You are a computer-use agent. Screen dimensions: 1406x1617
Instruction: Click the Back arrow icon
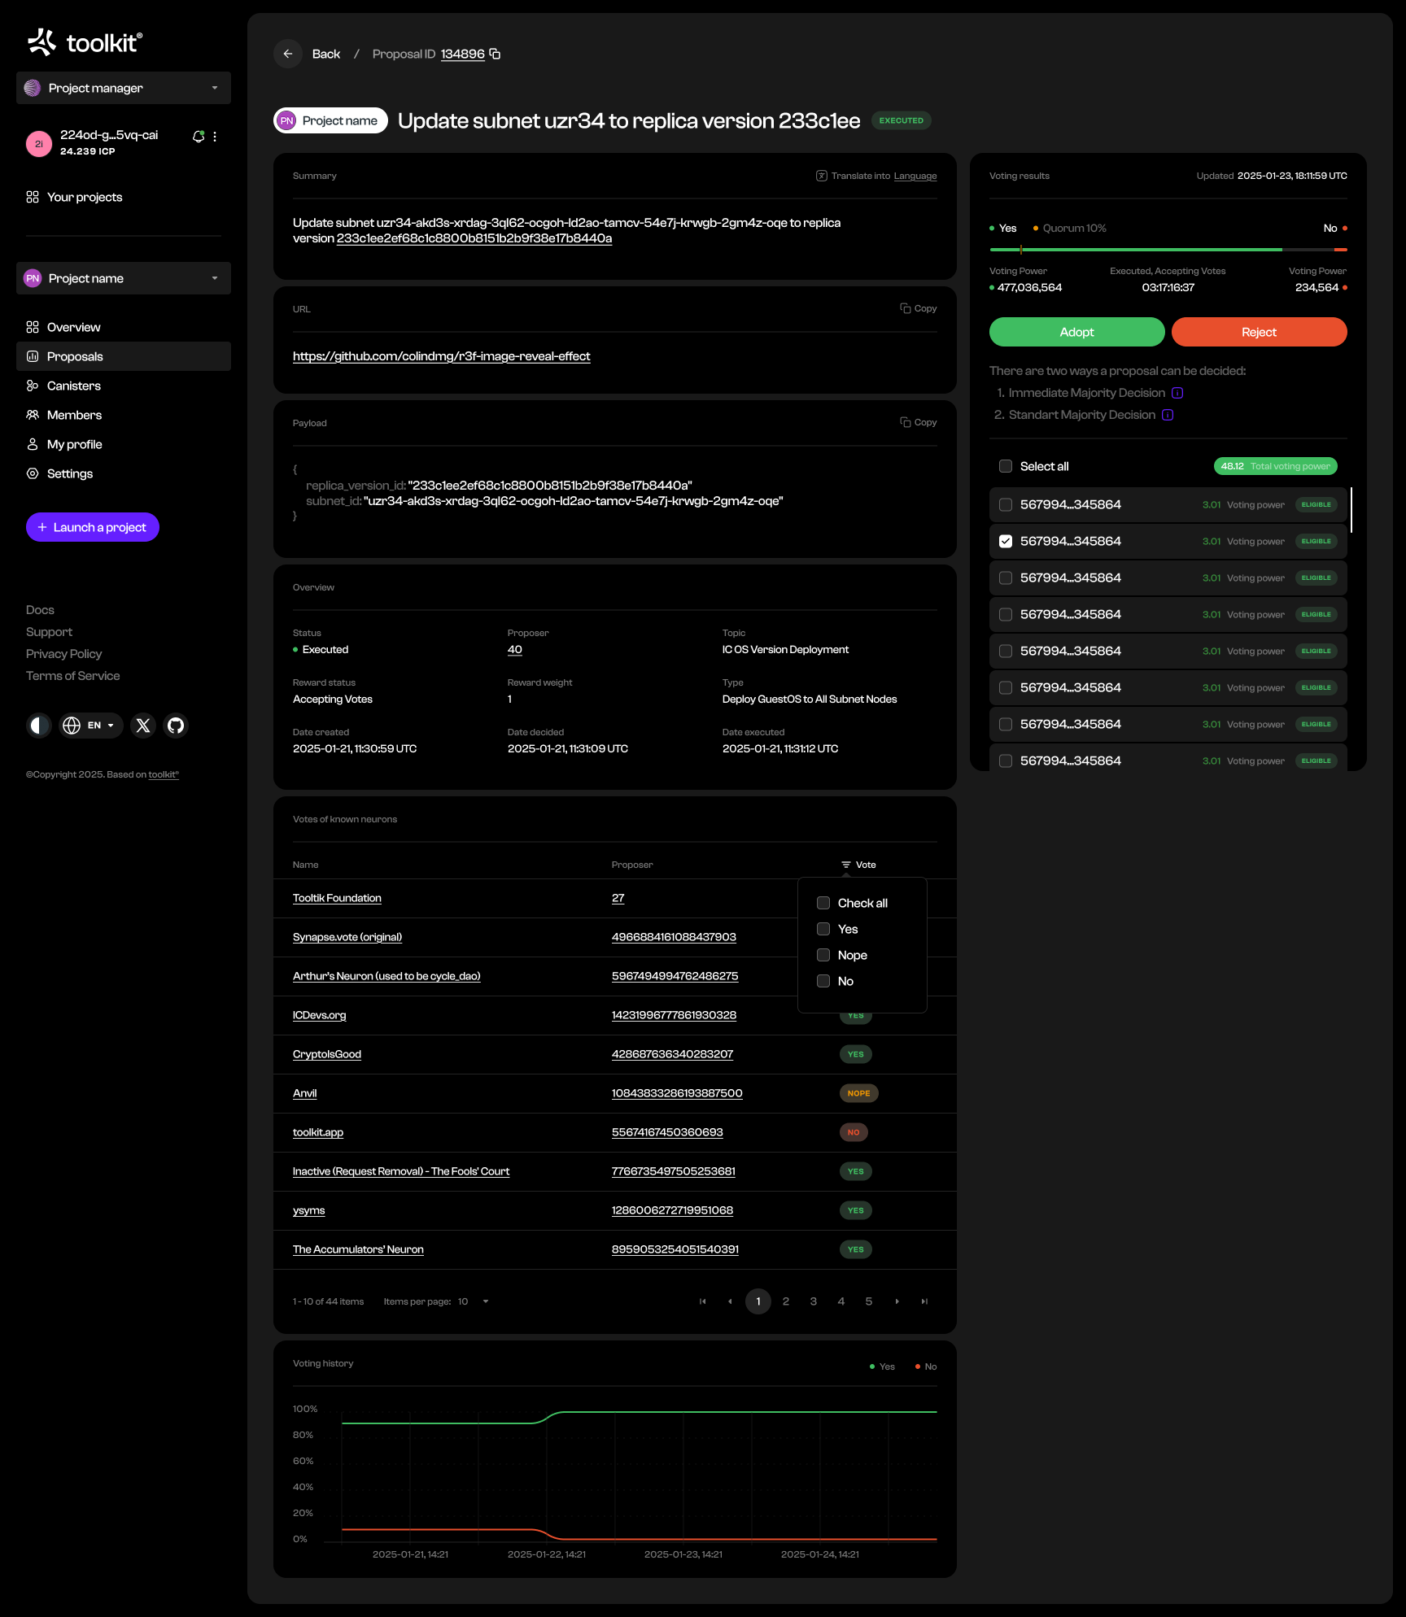coord(288,54)
